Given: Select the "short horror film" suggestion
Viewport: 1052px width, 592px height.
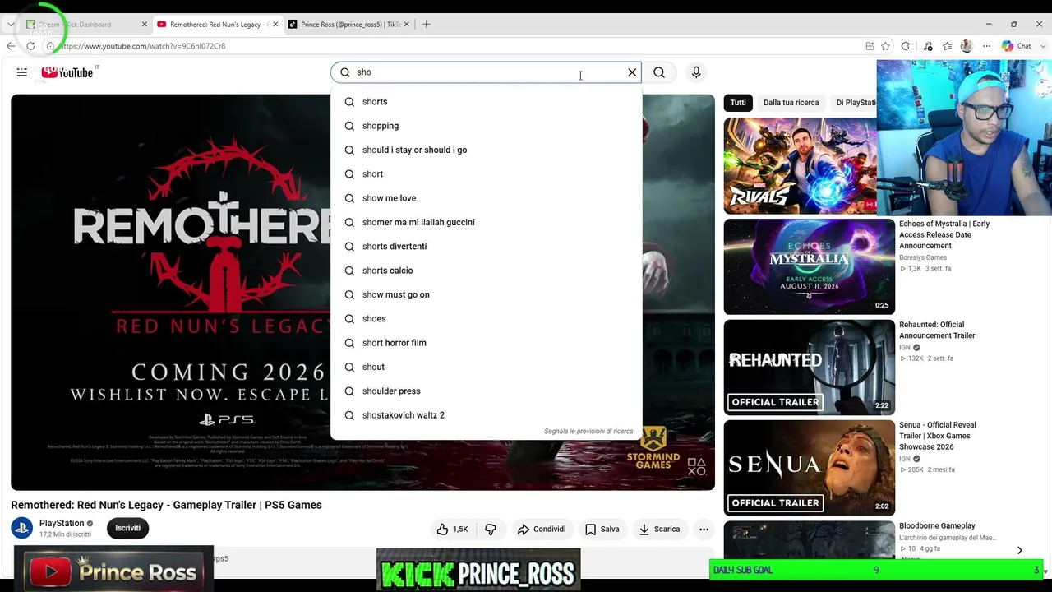Looking at the screenshot, I should click(486, 343).
